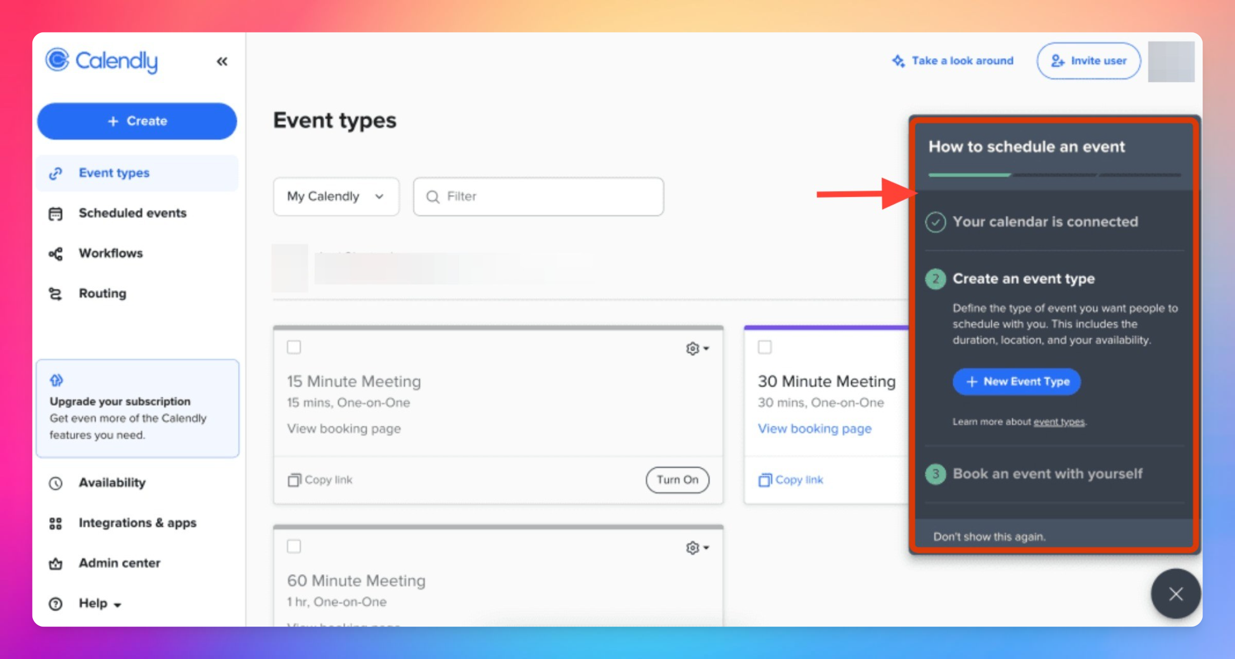Viewport: 1235px width, 659px height.
Task: Select the 60 Minute Meeting checkbox
Action: coord(294,546)
